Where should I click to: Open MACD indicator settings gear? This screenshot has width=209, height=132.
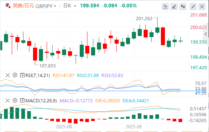pos(15,100)
